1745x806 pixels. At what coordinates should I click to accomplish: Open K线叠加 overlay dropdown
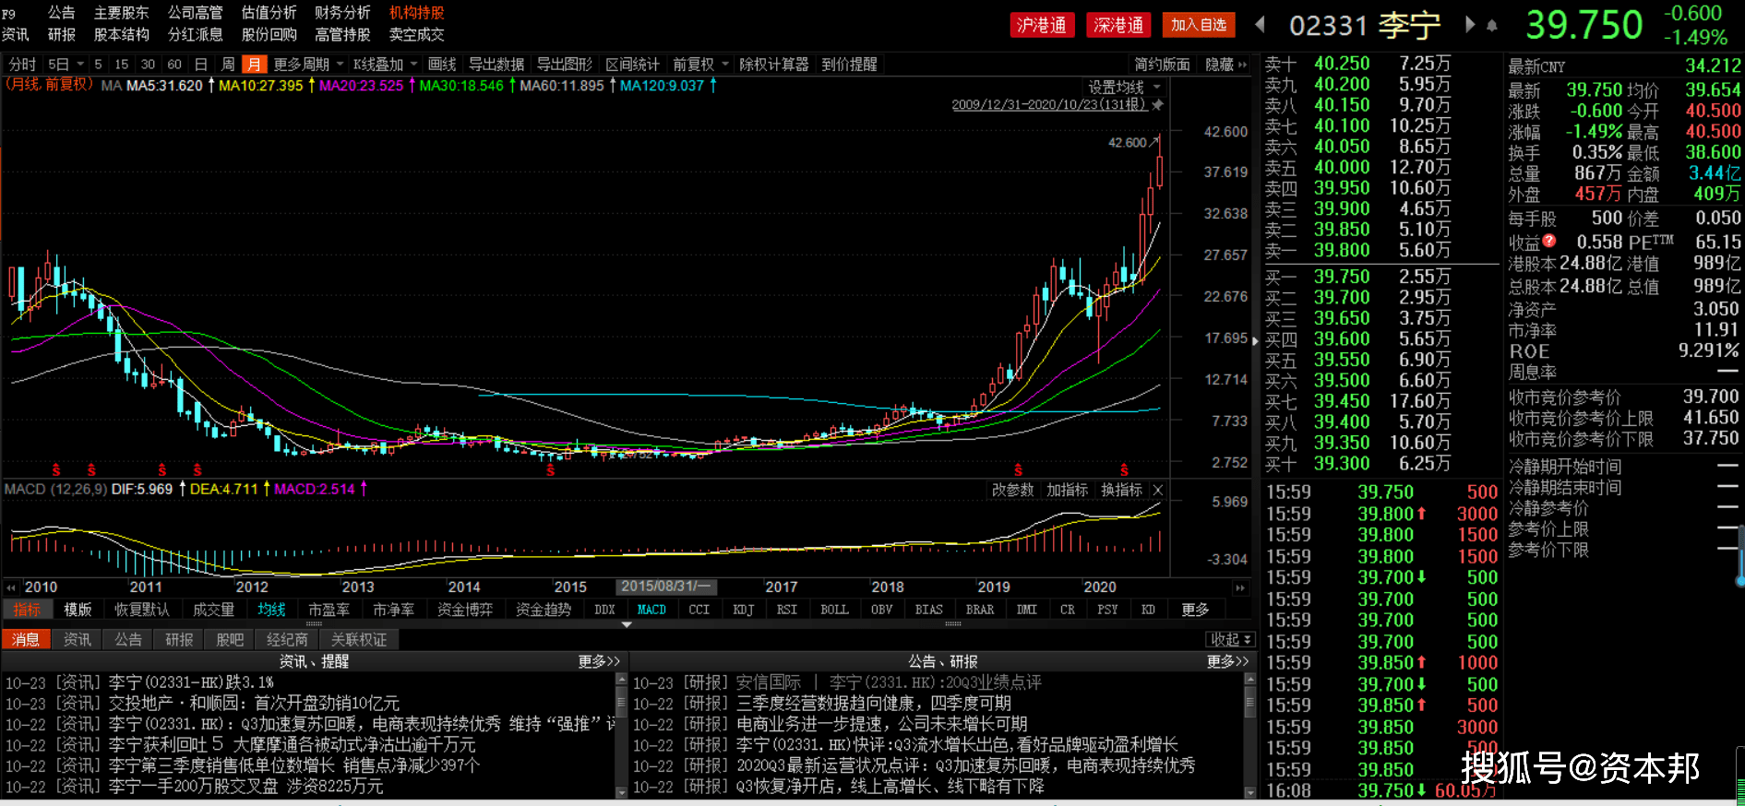(x=385, y=65)
